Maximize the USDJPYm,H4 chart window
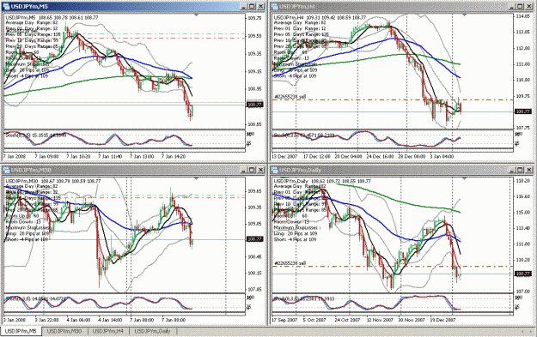The height and width of the screenshot is (337, 537). [520, 6]
